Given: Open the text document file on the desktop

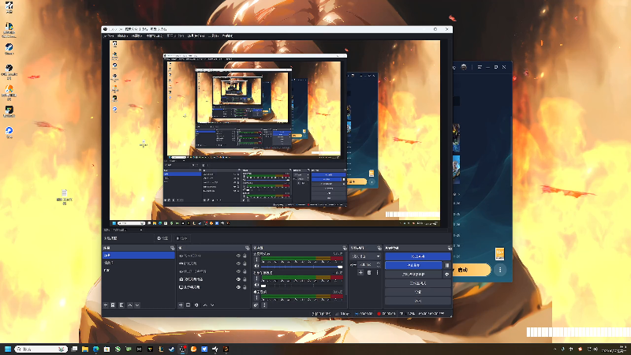Looking at the screenshot, I should coord(64,196).
